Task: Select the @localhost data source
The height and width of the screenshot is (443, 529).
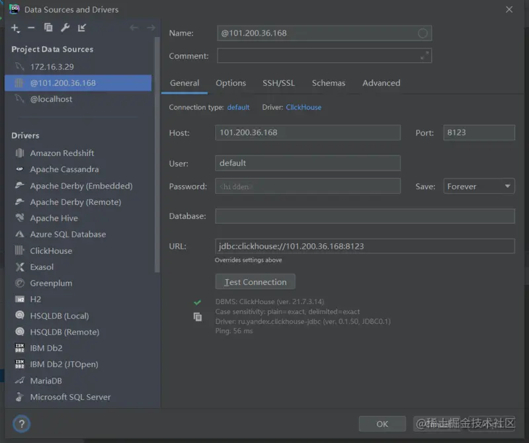Action: coord(78,99)
